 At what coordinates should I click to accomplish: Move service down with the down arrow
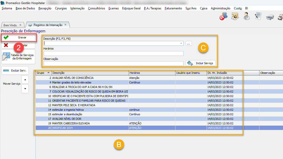coord(25,89)
